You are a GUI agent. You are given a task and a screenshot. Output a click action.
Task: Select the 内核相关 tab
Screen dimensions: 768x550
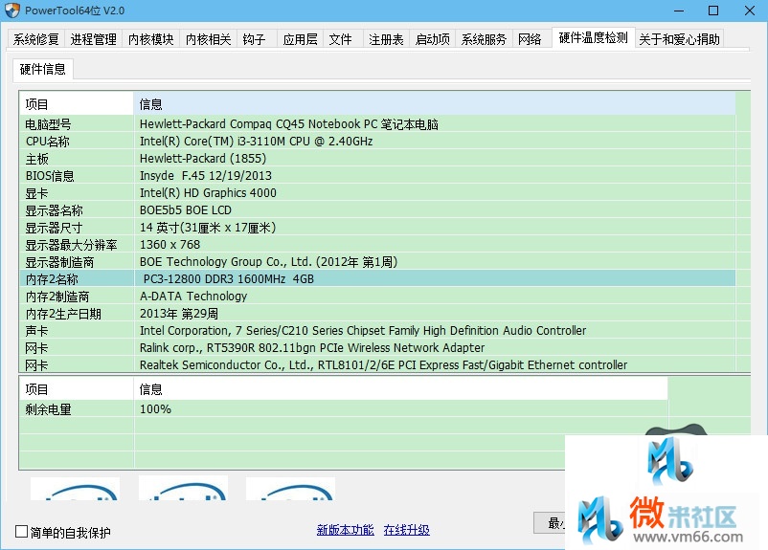coord(208,39)
